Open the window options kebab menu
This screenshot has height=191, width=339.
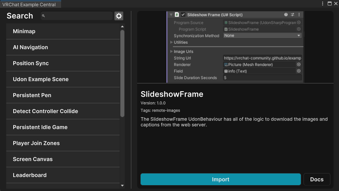[x=323, y=4]
